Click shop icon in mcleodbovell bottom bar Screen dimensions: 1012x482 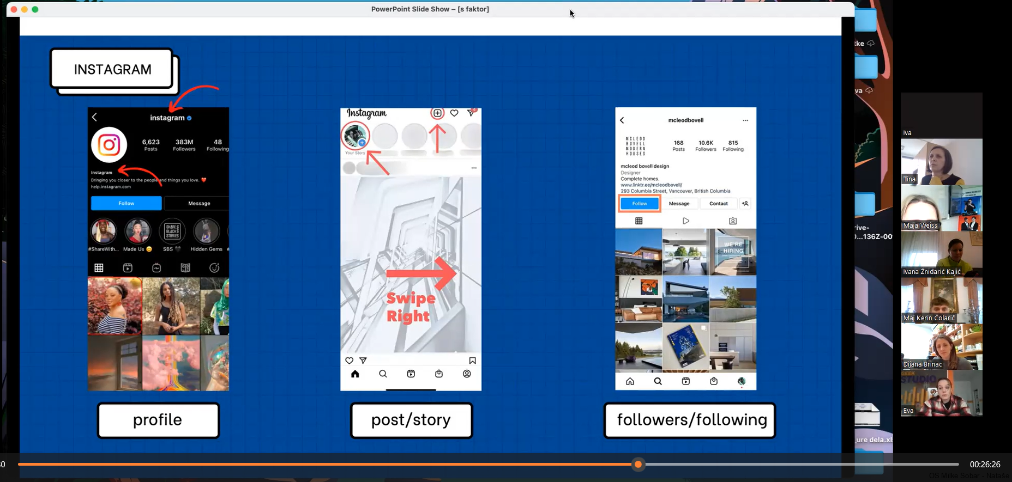click(714, 381)
